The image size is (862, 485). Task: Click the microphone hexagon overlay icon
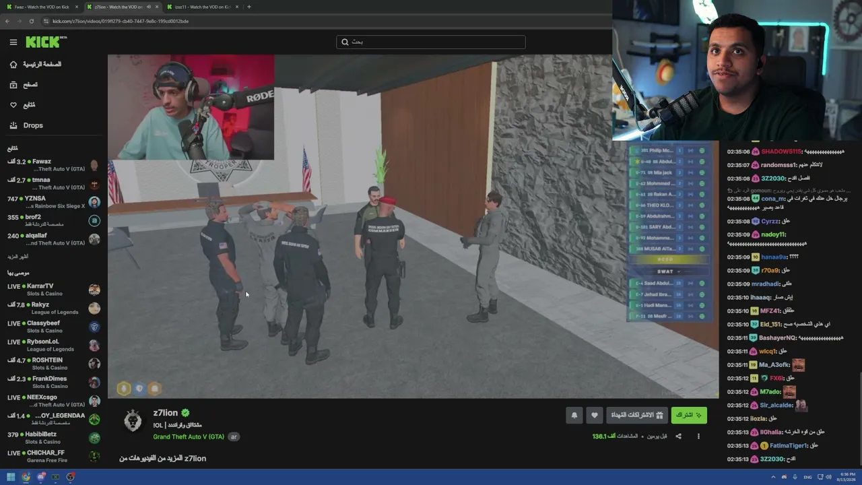[x=123, y=388]
